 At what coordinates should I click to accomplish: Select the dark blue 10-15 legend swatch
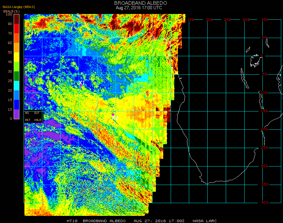coord(17,105)
